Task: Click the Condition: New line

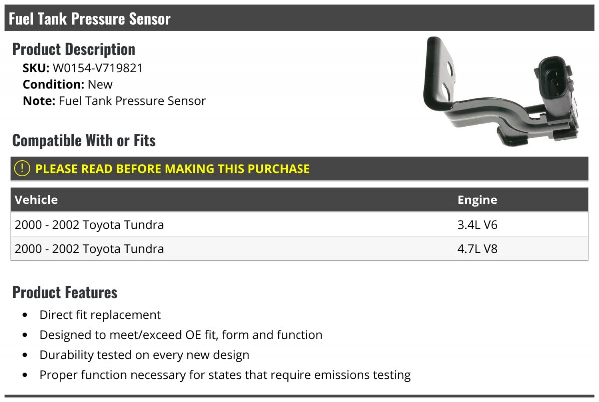Action: [x=68, y=85]
